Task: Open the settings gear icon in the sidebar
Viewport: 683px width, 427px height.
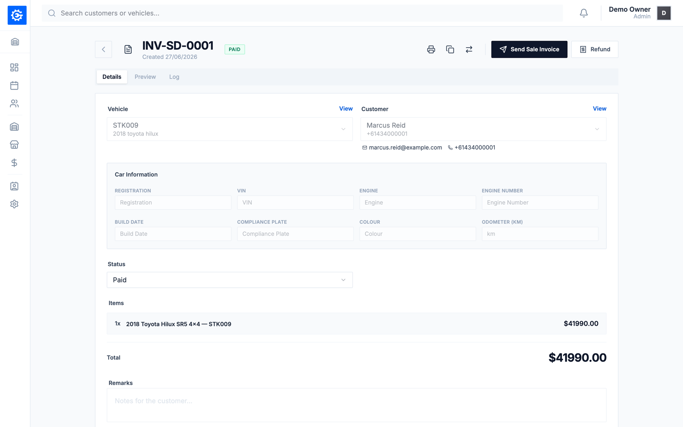Action: pyautogui.click(x=14, y=204)
